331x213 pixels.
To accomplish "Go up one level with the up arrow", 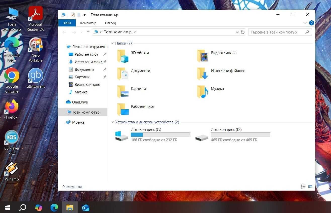I will pos(88,32).
